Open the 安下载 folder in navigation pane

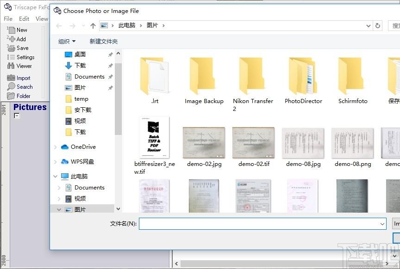83,110
